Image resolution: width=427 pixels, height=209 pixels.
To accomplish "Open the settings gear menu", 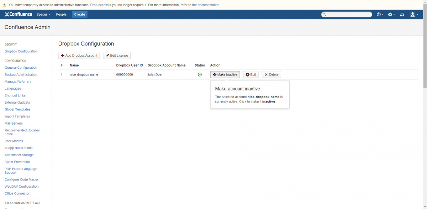I will (x=391, y=15).
